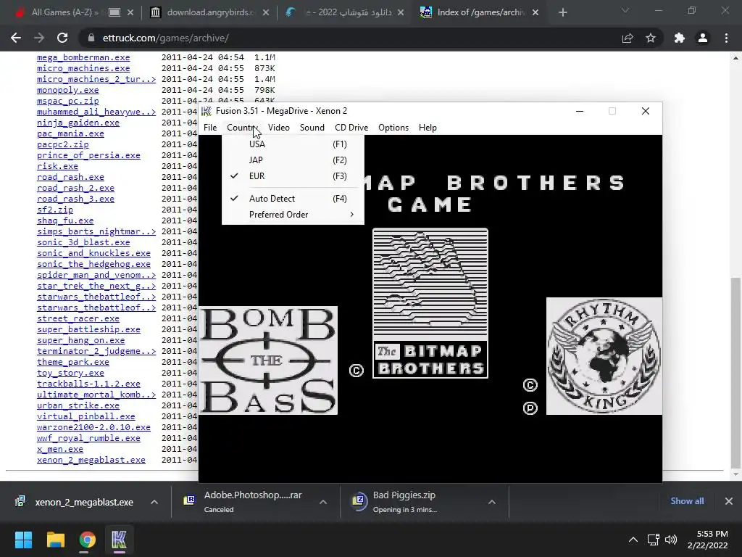Image resolution: width=742 pixels, height=557 pixels.
Task: Open Chrome from taskbar
Action: coord(87,540)
